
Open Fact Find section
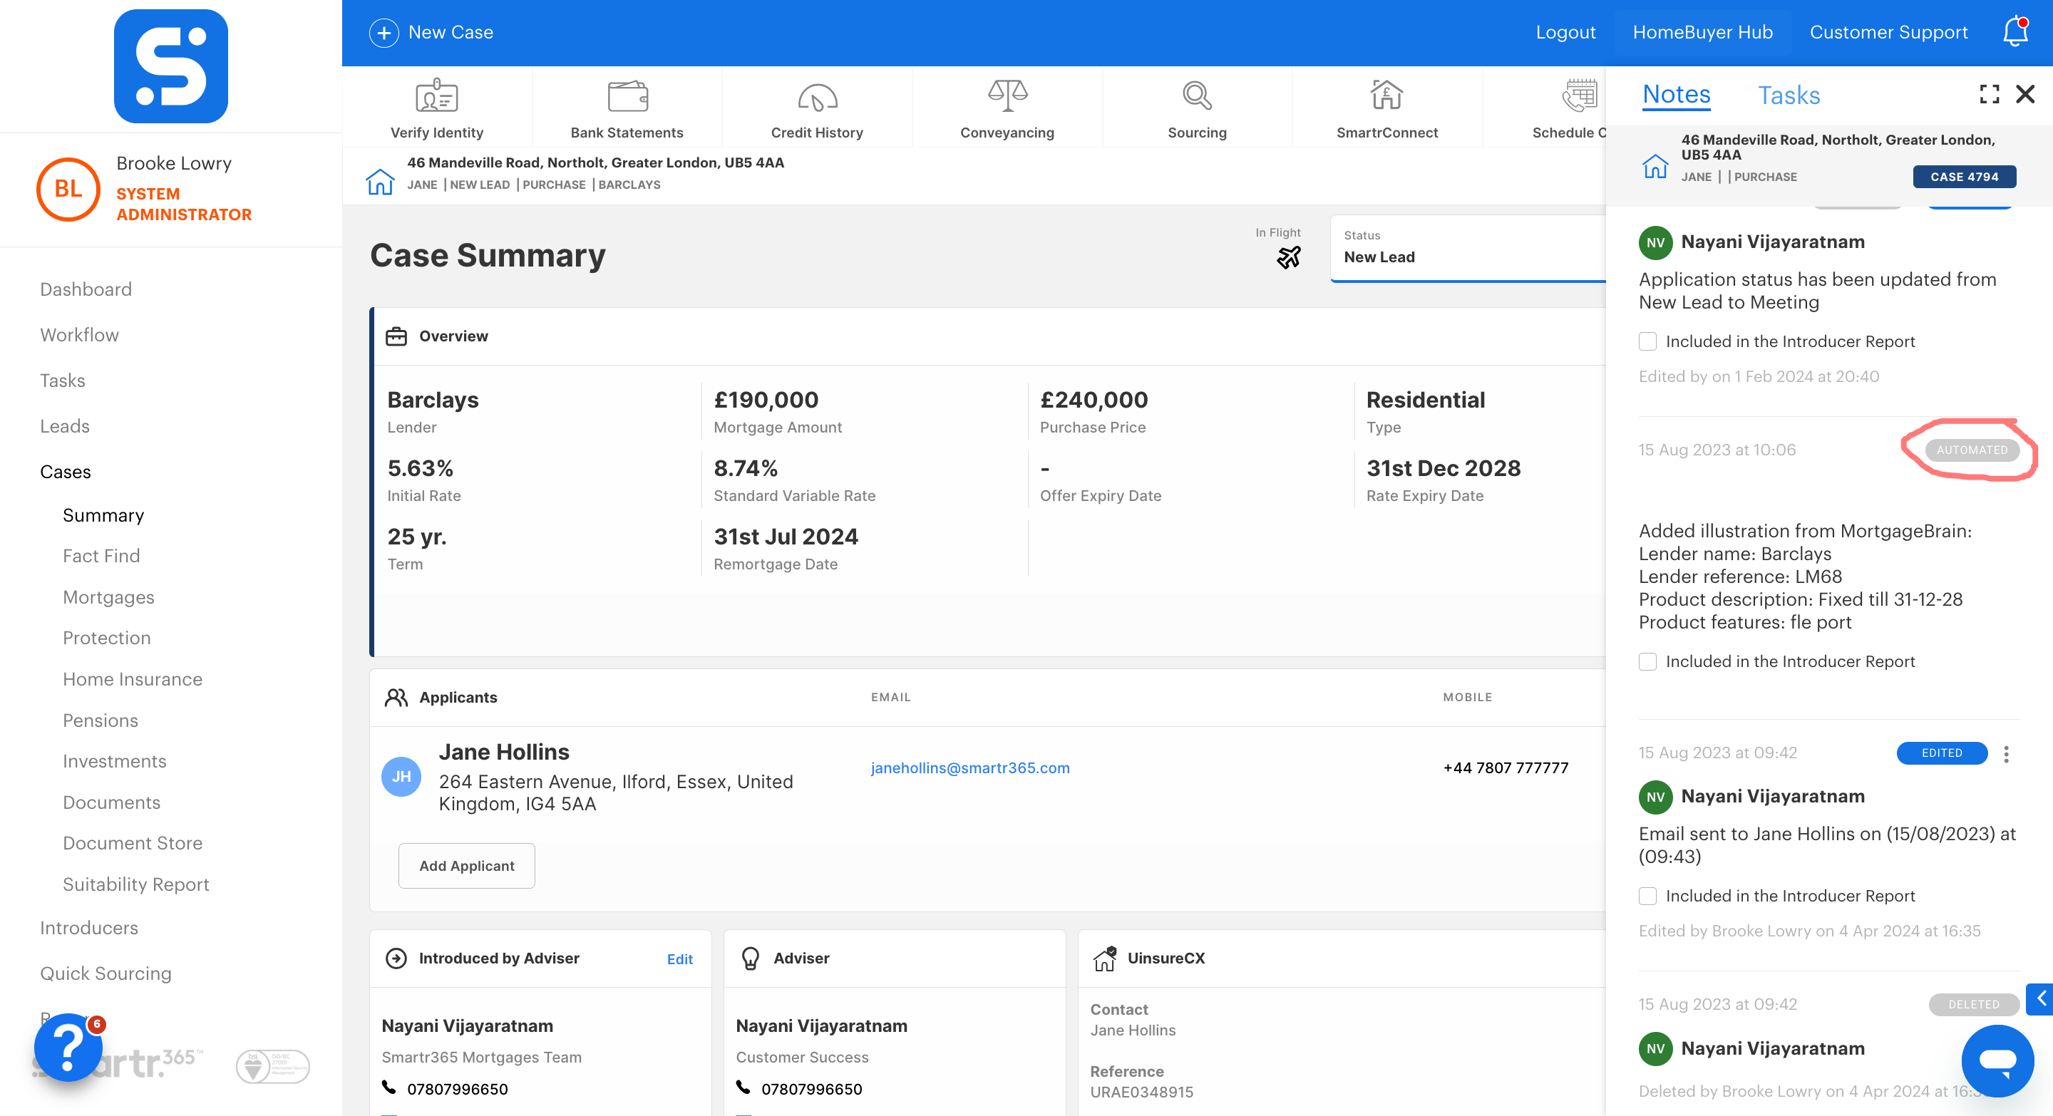(x=101, y=556)
